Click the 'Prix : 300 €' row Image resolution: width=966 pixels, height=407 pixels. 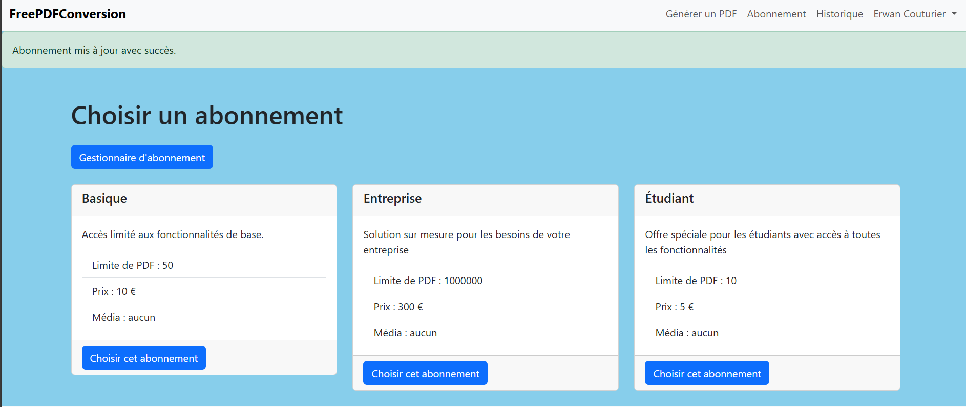(486, 307)
